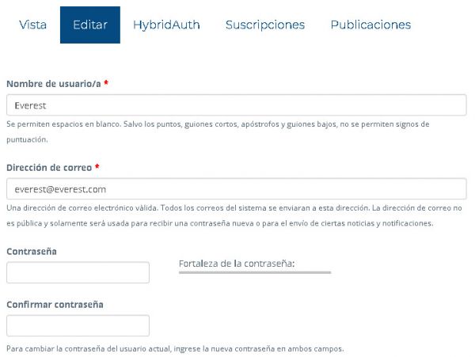
Task: Click the Confirmar contraseña field
Action: pyautogui.click(x=78, y=325)
